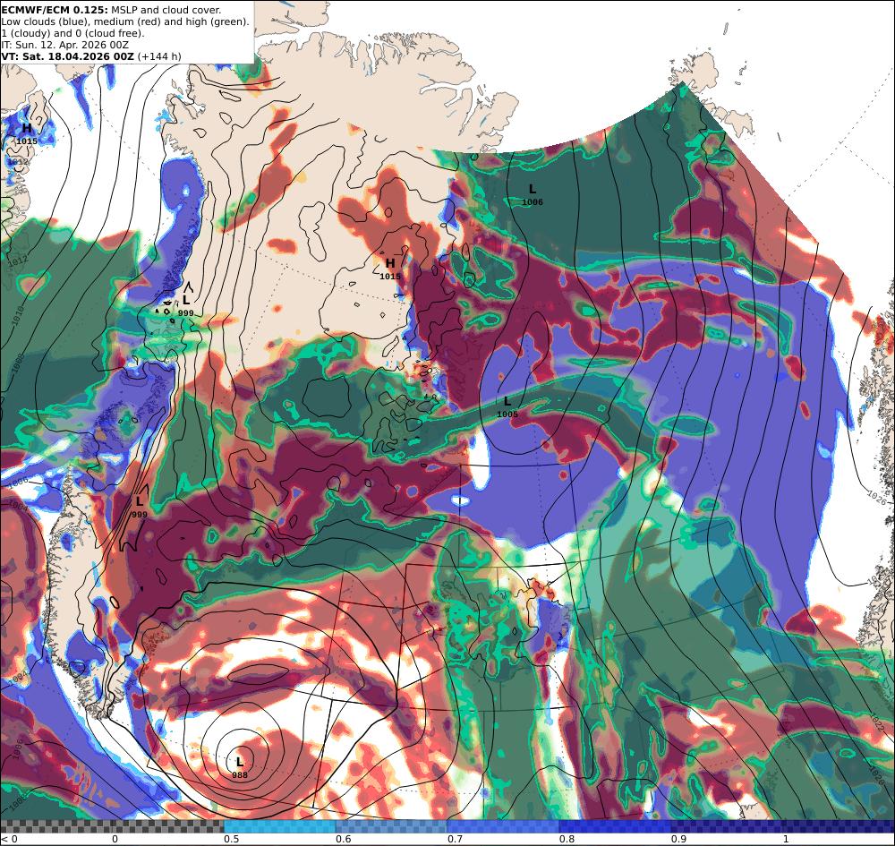895x846 pixels.
Task: Click the 'L' marker of the 988 low
Action: (x=240, y=762)
